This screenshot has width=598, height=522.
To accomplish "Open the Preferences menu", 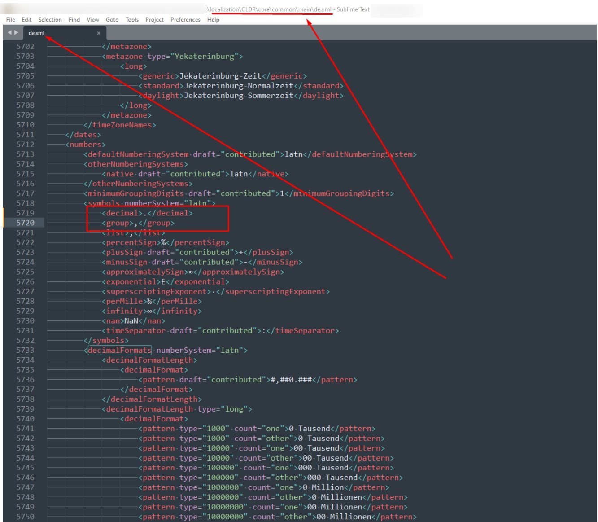I will (x=185, y=19).
